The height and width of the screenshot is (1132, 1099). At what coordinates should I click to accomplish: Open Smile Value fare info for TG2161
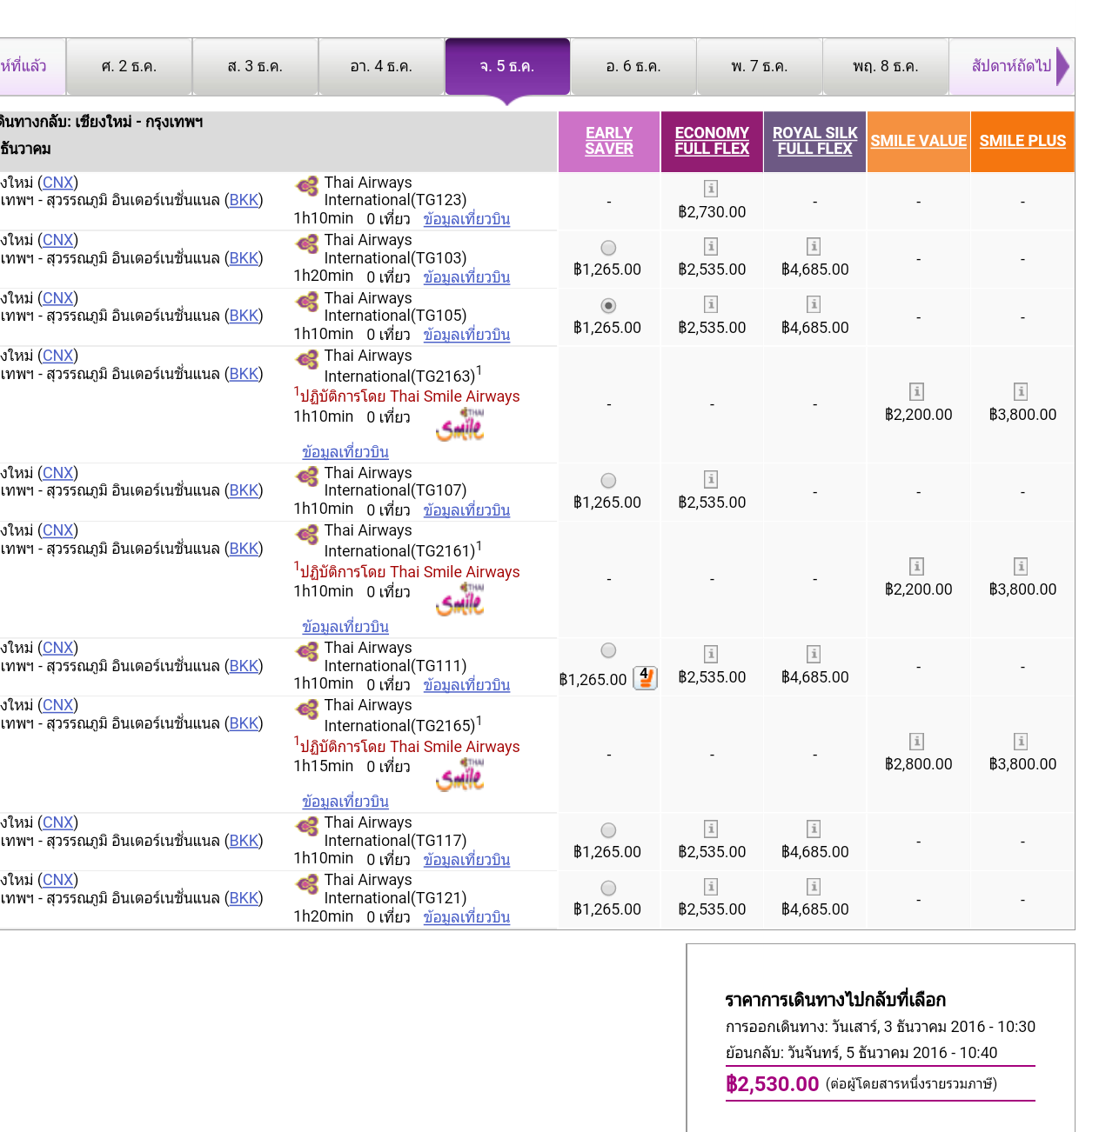[x=916, y=567]
